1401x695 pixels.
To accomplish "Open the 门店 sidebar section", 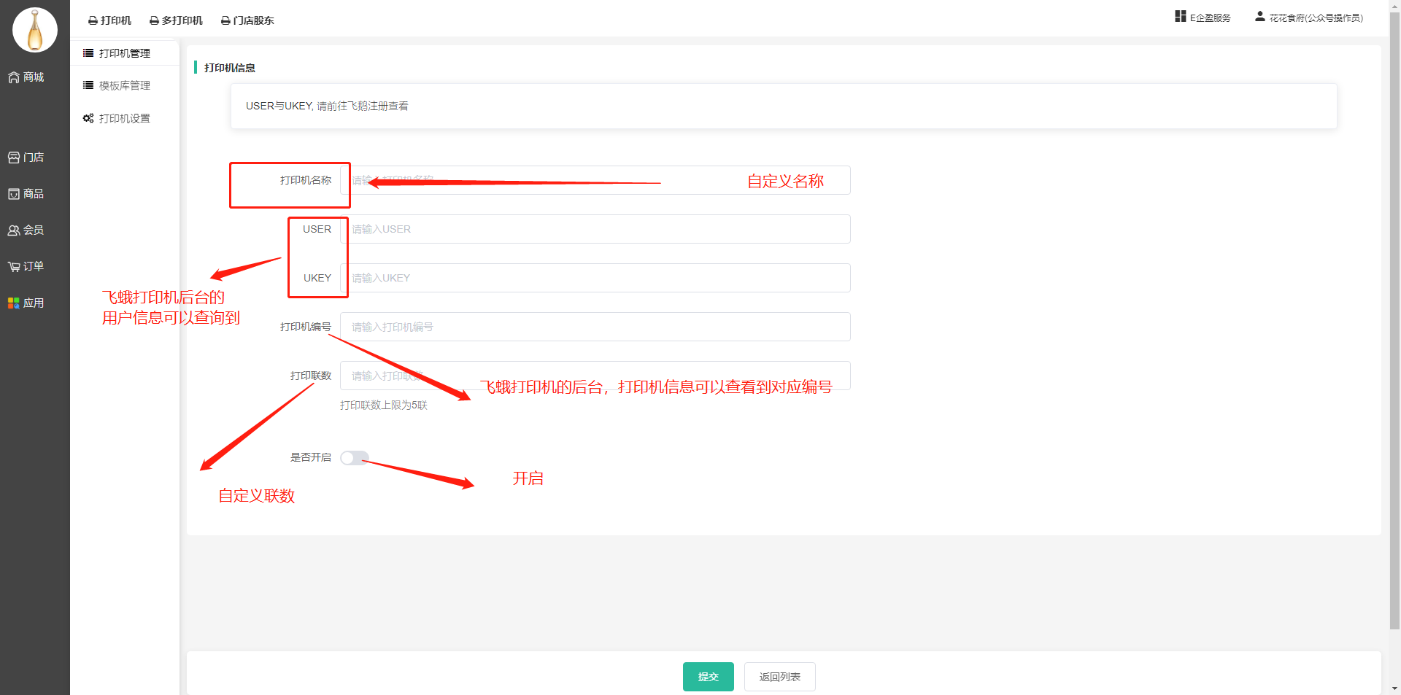I will tap(26, 158).
